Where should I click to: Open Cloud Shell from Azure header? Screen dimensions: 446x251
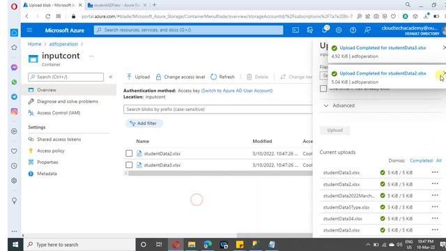point(295,30)
